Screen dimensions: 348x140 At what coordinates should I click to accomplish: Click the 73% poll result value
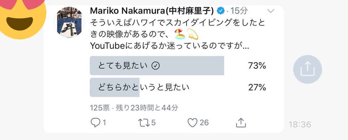(x=257, y=66)
